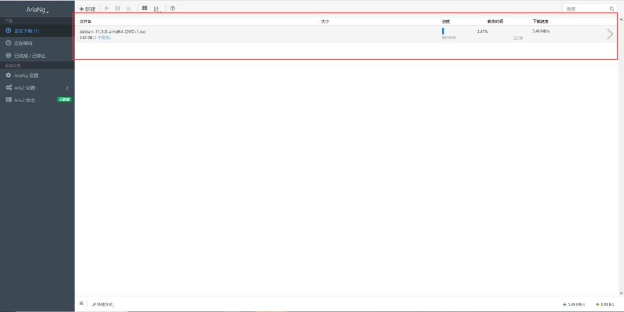Click the grid select-all icon in toolbar
This screenshot has height=312, width=624.
145,8
